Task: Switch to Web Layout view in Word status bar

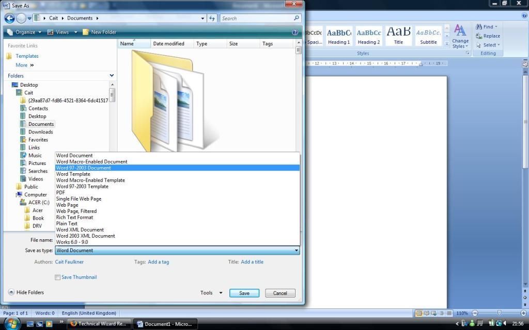Action: click(x=434, y=313)
